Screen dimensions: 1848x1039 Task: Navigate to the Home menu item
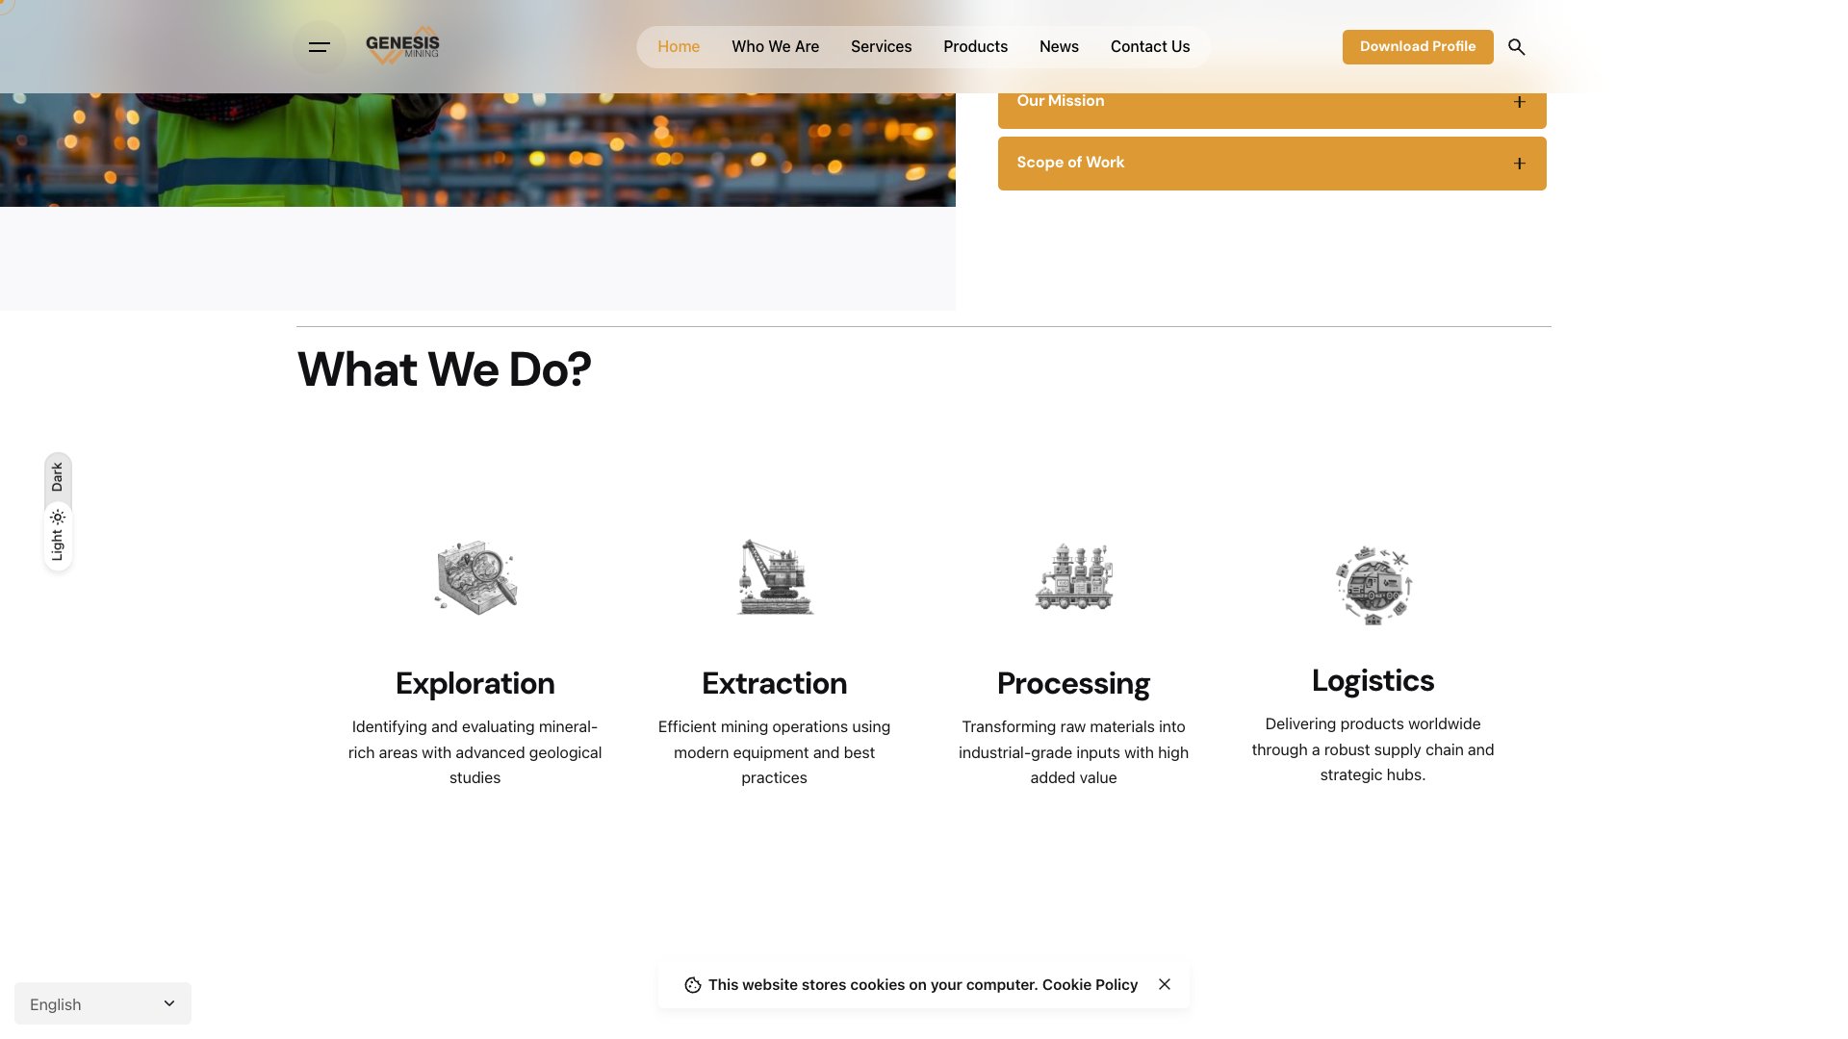(x=679, y=46)
